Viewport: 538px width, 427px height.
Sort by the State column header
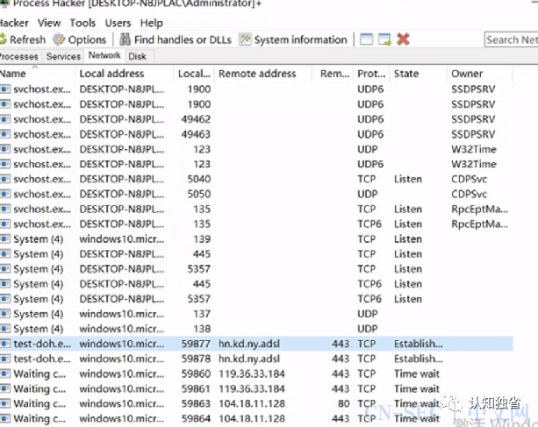click(419, 74)
